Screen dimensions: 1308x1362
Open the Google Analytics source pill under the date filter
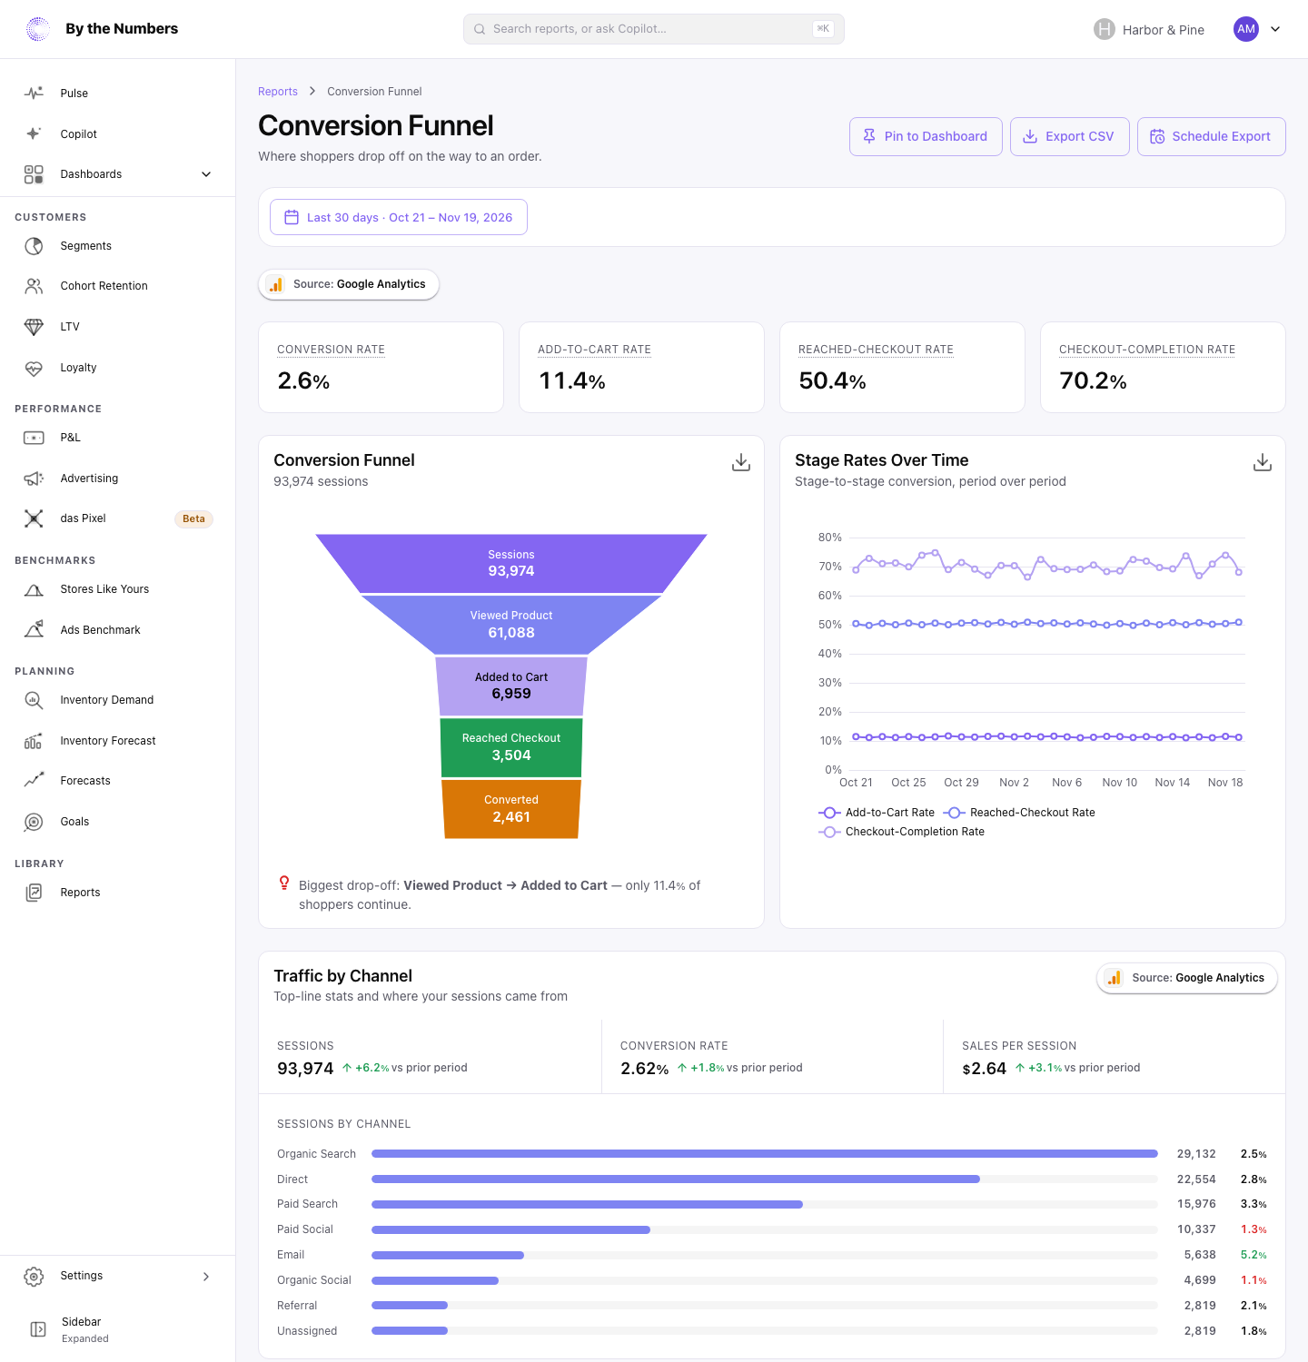coord(349,284)
